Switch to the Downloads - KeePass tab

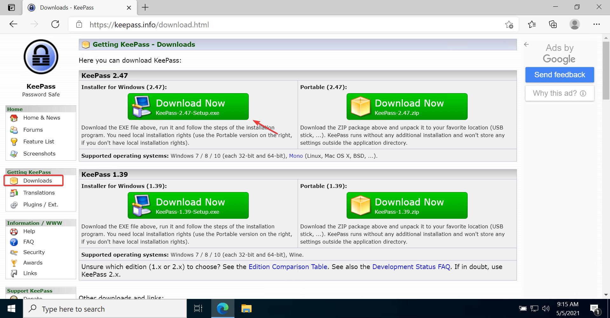67,7
